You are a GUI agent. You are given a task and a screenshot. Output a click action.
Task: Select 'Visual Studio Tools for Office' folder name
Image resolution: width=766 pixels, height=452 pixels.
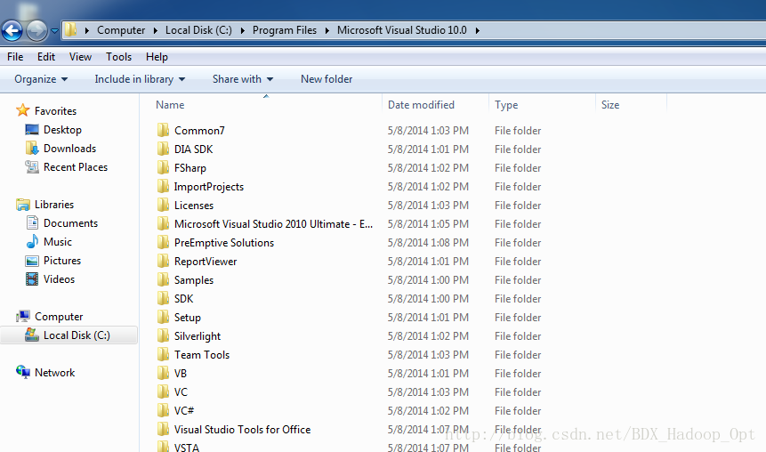[x=242, y=430]
